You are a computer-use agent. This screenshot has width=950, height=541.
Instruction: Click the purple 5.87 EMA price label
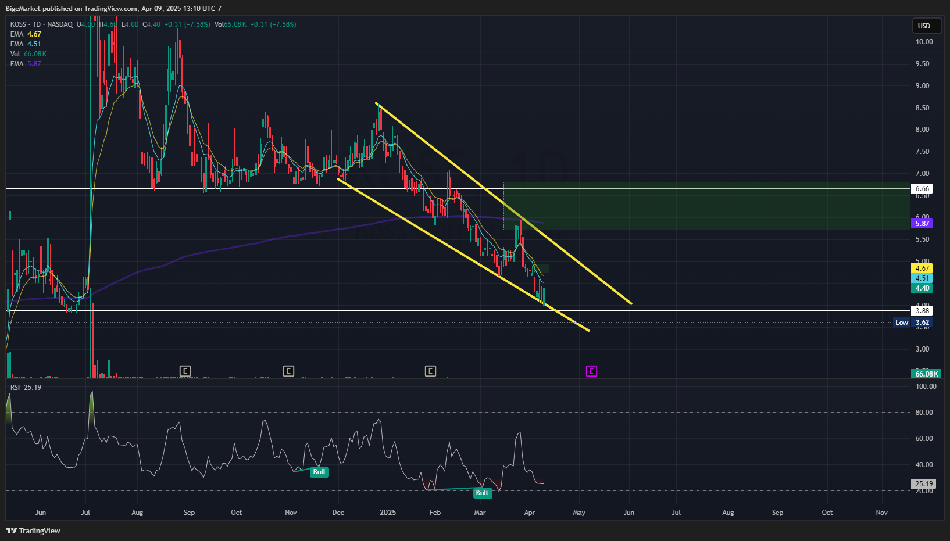[x=922, y=223]
